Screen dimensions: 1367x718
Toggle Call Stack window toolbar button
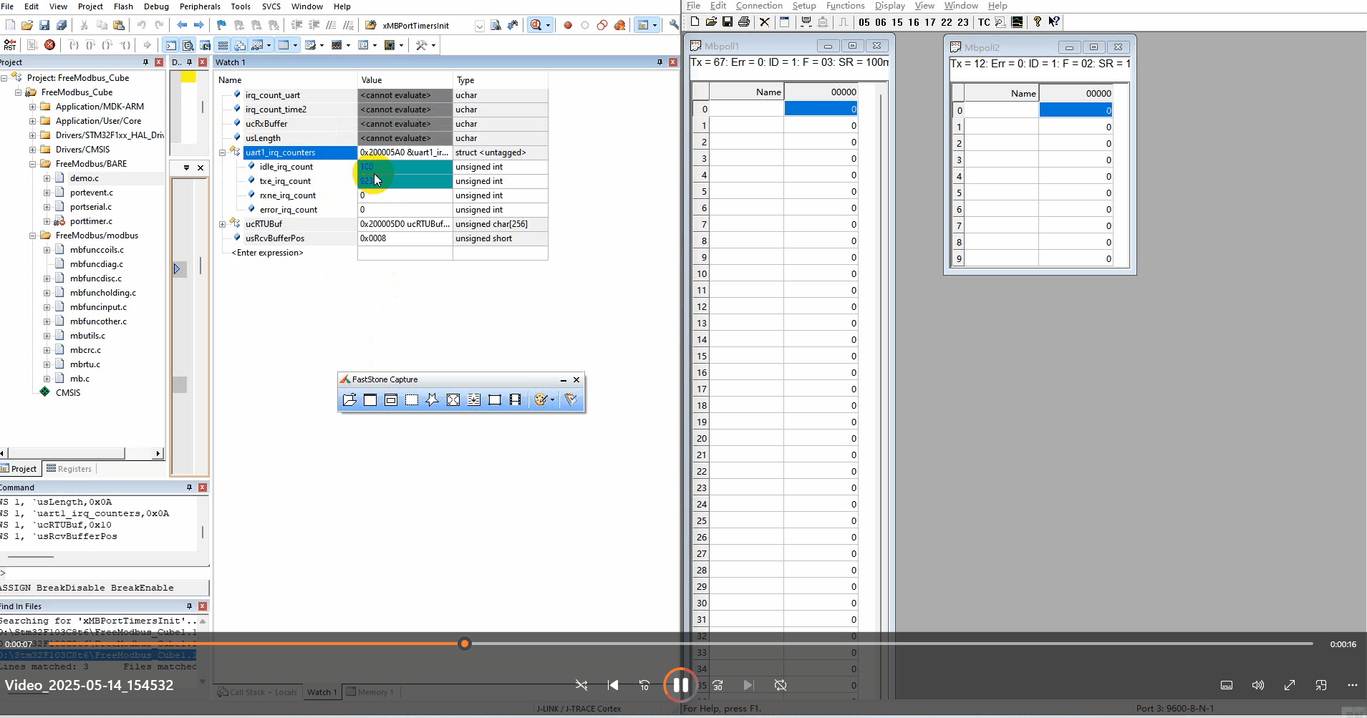[240, 45]
